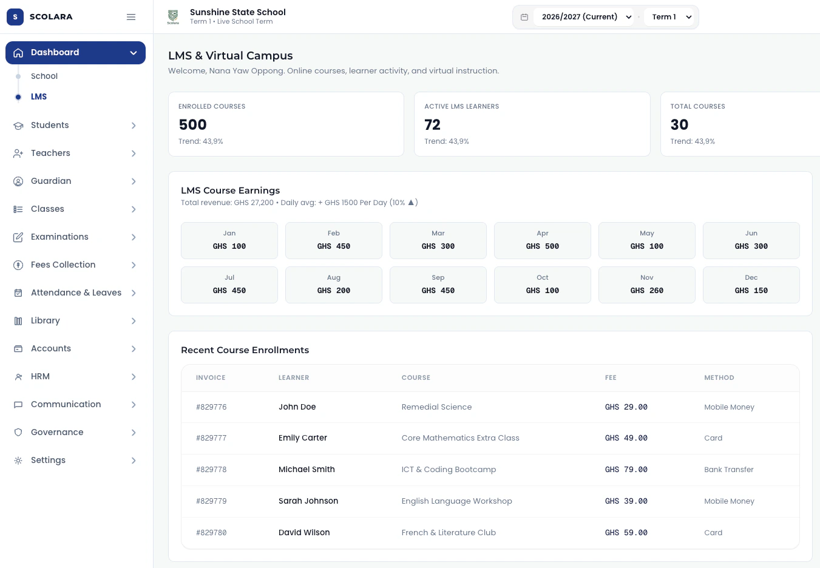This screenshot has height=568, width=820.
Task: Expand the Accounts submenu chevron
Action: tap(134, 349)
